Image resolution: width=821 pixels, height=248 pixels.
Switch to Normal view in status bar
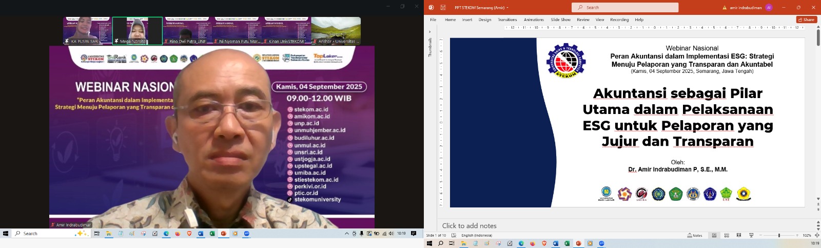pyautogui.click(x=714, y=235)
